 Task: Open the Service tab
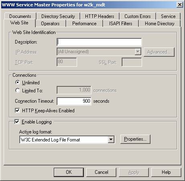point(168,16)
